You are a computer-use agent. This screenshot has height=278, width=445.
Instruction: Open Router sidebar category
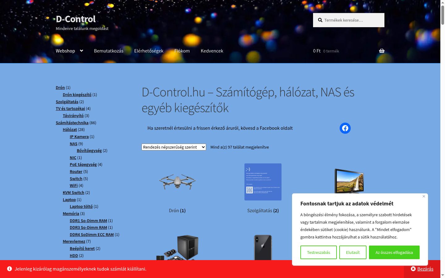(76, 172)
